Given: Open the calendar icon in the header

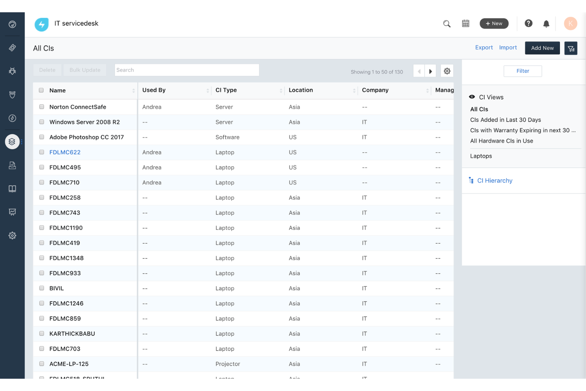Looking at the screenshot, I should click(x=466, y=23).
